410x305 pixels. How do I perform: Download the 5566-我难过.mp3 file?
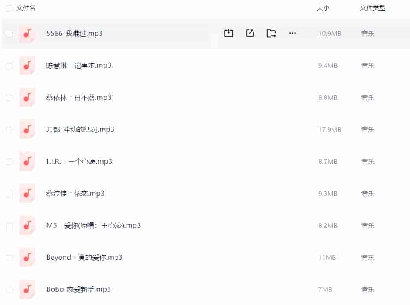click(228, 33)
